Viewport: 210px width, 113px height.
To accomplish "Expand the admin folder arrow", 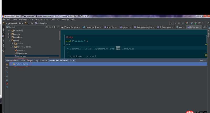I will pos(12,44).
